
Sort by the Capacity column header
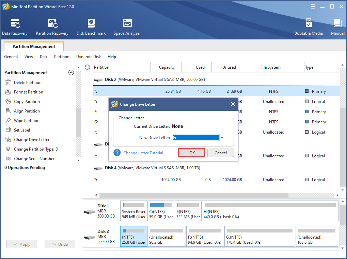click(x=167, y=67)
